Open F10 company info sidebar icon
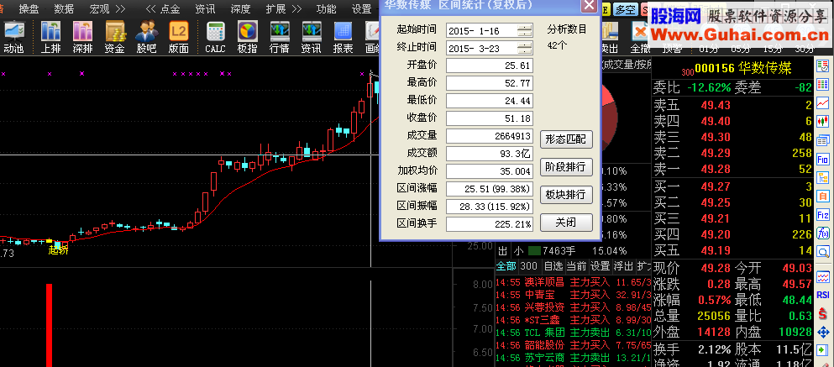 tap(823, 159)
